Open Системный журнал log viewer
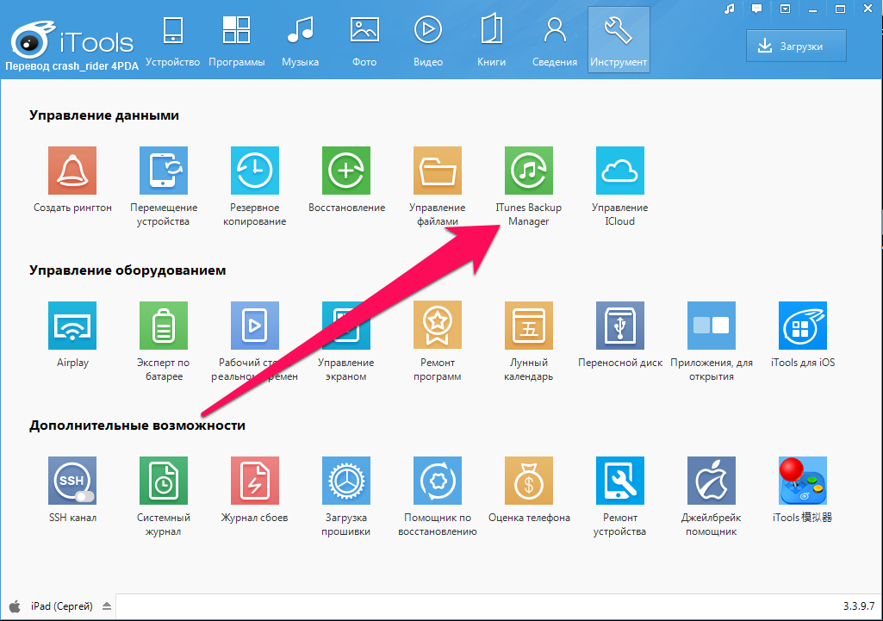Screen dimensions: 883x621 164,481
